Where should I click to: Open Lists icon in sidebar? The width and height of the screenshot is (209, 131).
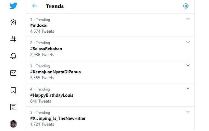[13, 107]
